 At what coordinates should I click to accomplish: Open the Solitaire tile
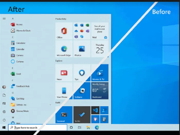(82, 91)
